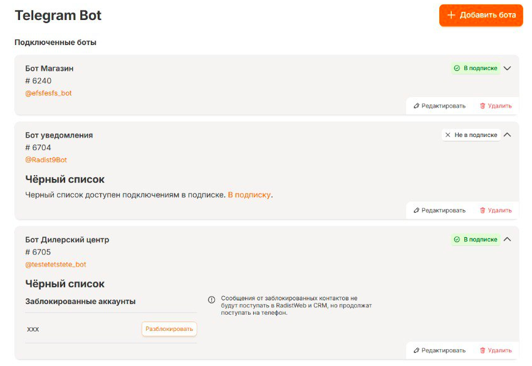Image resolution: width=532 pixels, height=366 pixels.
Task: Collapse the Бот уведомления card
Action: click(508, 135)
